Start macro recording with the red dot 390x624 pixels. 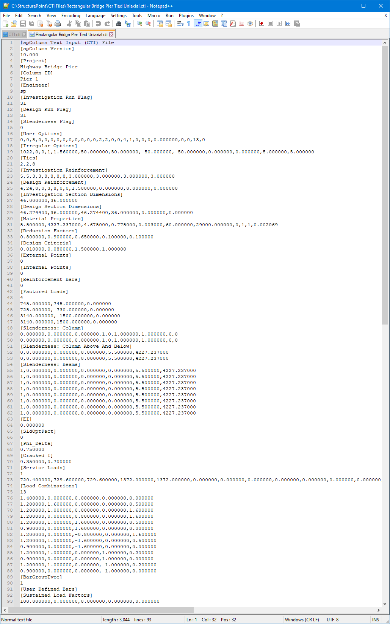point(262,24)
